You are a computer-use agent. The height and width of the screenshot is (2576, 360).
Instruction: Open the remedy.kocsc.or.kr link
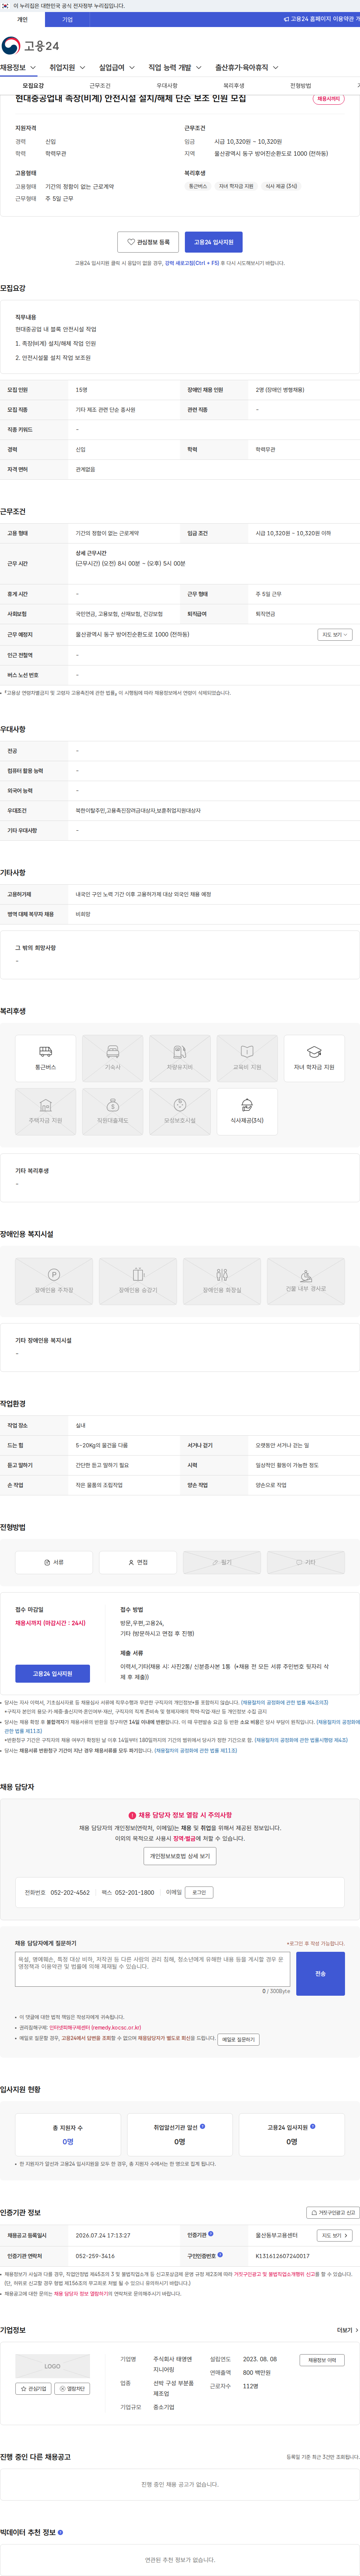[x=95, y=2028]
